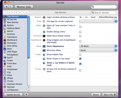Click the magnifier icon in Search Secrets field
121x98 pixels.
[x=93, y=13]
